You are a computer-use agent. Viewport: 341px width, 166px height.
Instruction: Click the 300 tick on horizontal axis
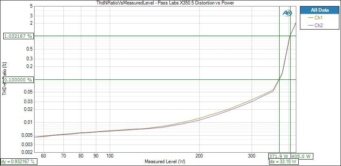pos(252,155)
